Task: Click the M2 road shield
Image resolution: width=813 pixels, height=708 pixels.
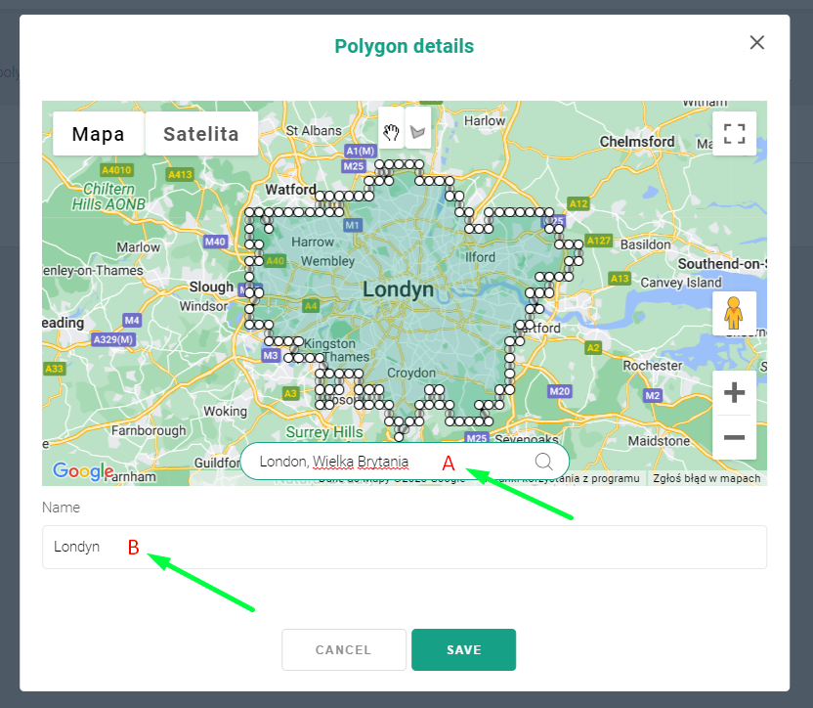Action: 653,395
